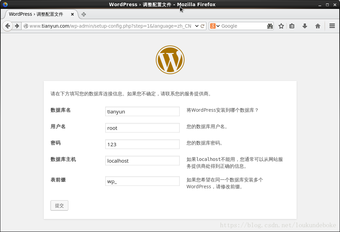Close the Firefox window
340x232 pixels.
[x=335, y=5]
